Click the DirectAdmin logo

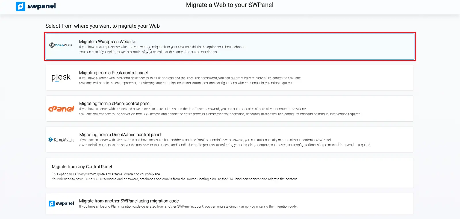[62, 140]
